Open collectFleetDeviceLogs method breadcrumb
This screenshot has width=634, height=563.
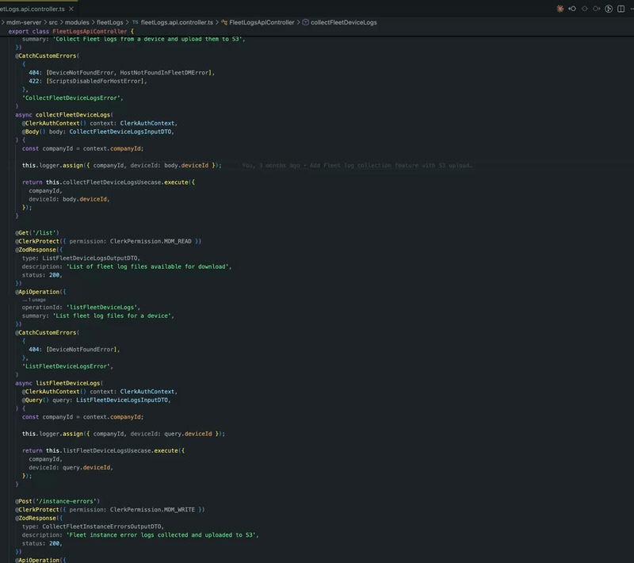coord(344,22)
